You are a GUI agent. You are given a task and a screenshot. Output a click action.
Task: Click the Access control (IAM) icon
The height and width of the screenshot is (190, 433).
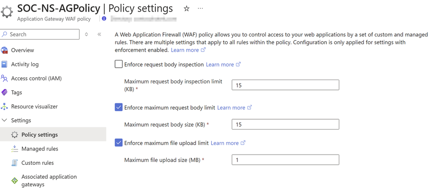tap(5, 78)
